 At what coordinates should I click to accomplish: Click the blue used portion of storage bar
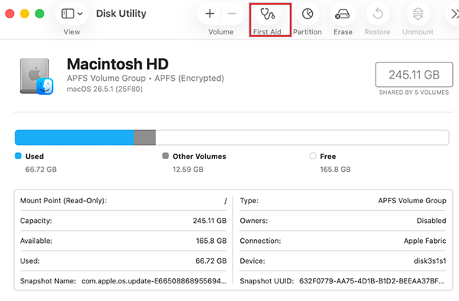click(x=74, y=138)
